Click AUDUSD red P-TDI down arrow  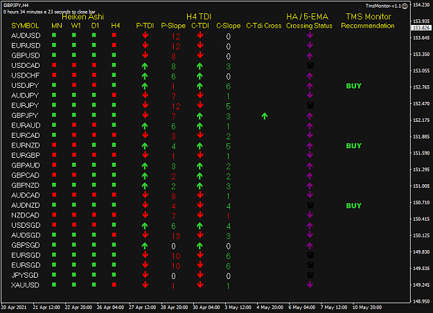(x=145, y=35)
